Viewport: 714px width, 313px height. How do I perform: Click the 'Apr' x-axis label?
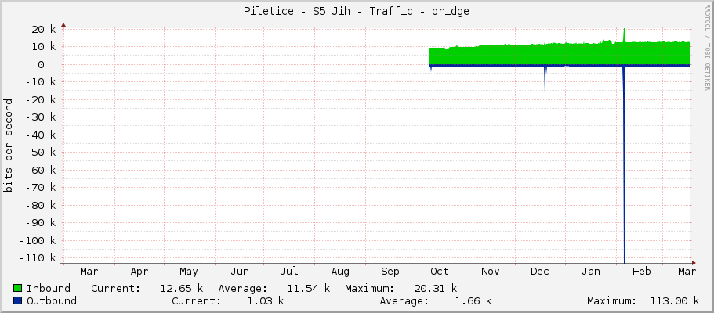140,272
